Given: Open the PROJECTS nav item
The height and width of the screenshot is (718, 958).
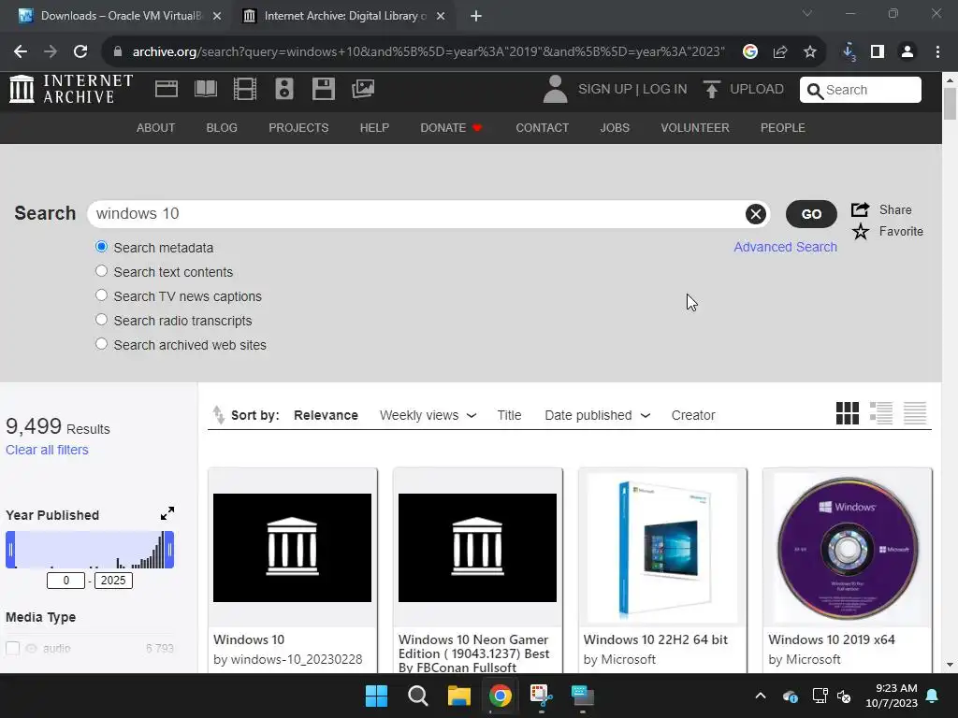Looking at the screenshot, I should point(298,127).
